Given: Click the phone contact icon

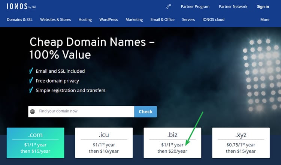Looking at the screenshot, I should click(x=169, y=7).
